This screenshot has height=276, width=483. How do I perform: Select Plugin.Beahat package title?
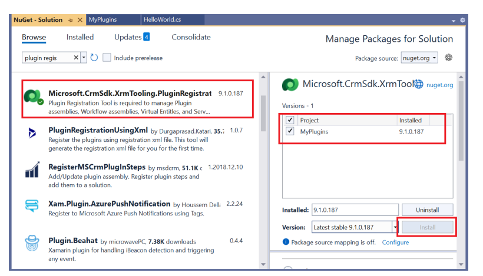(73, 241)
